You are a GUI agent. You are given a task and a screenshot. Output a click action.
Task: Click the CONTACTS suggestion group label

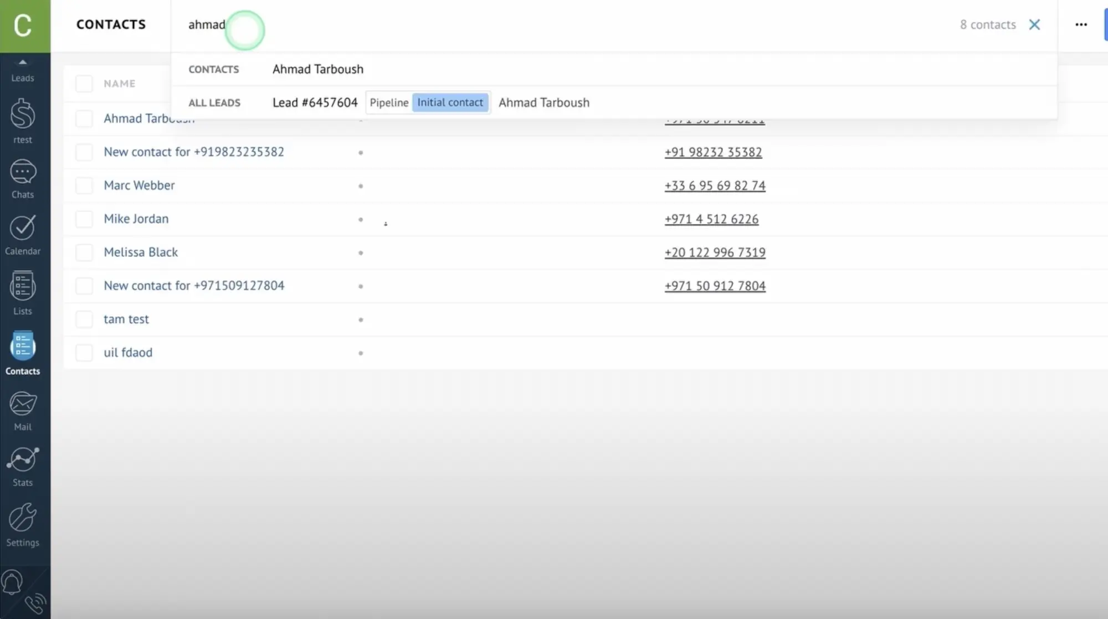pos(213,70)
